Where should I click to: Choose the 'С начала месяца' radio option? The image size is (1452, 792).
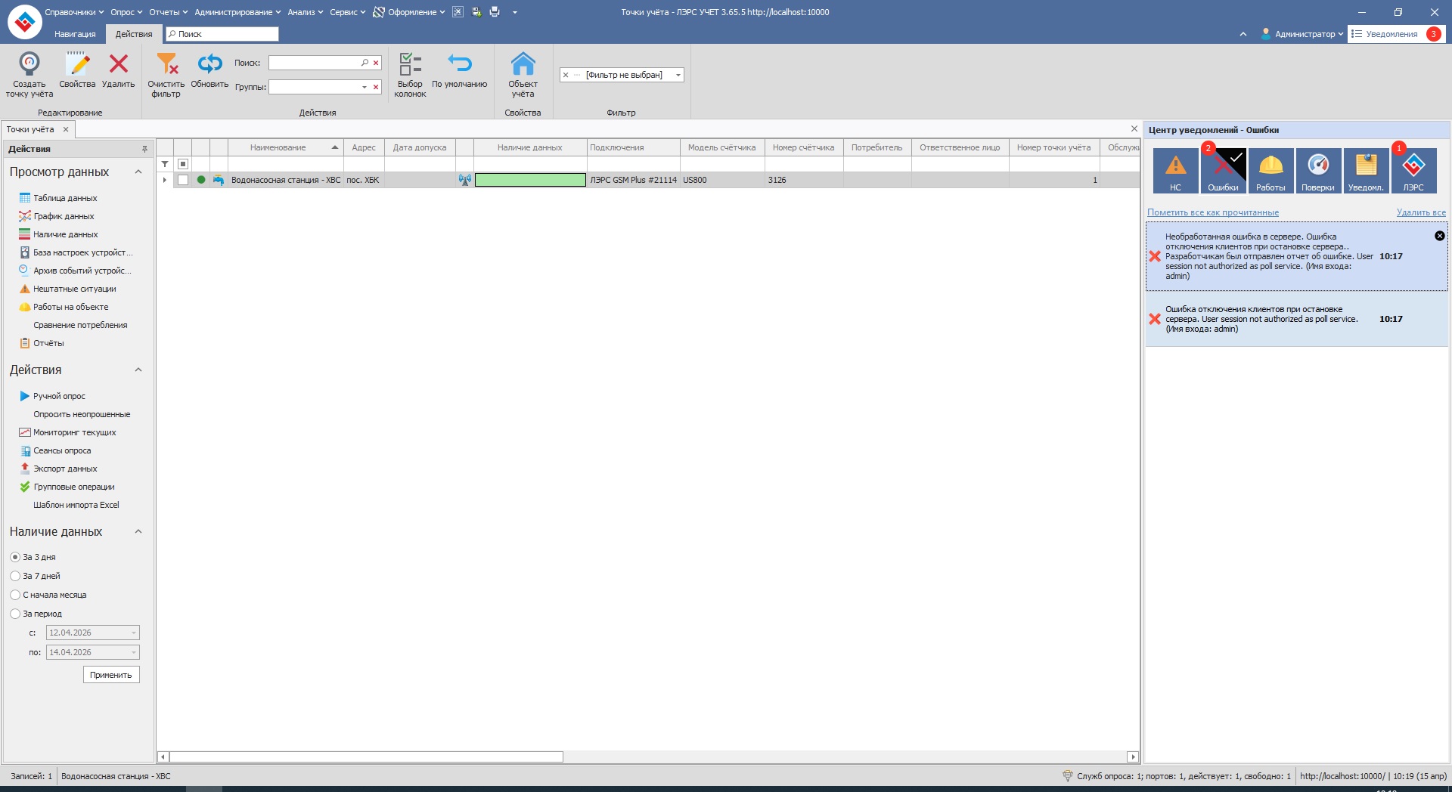[15, 595]
